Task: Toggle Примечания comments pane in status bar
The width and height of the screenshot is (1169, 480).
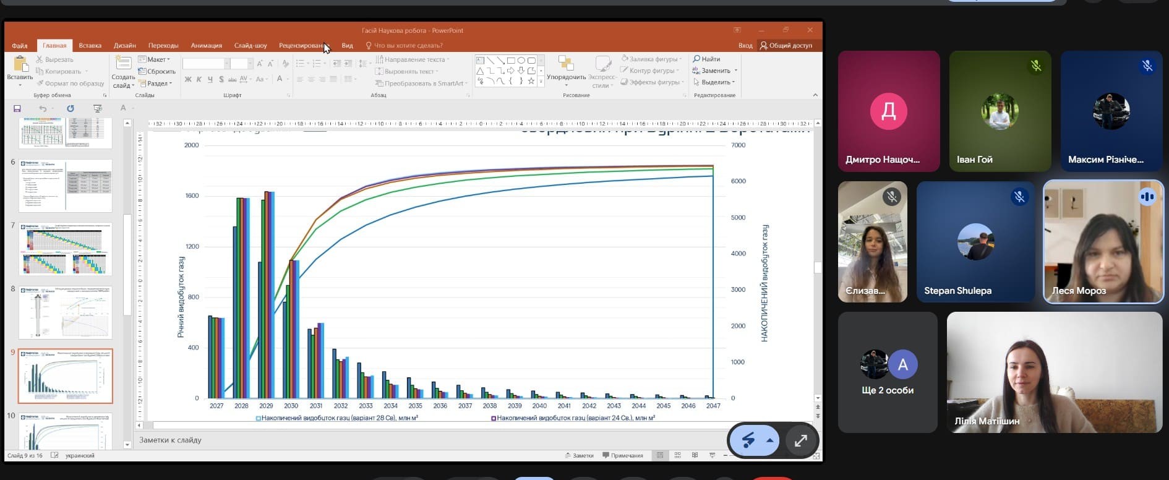Action: click(622, 455)
